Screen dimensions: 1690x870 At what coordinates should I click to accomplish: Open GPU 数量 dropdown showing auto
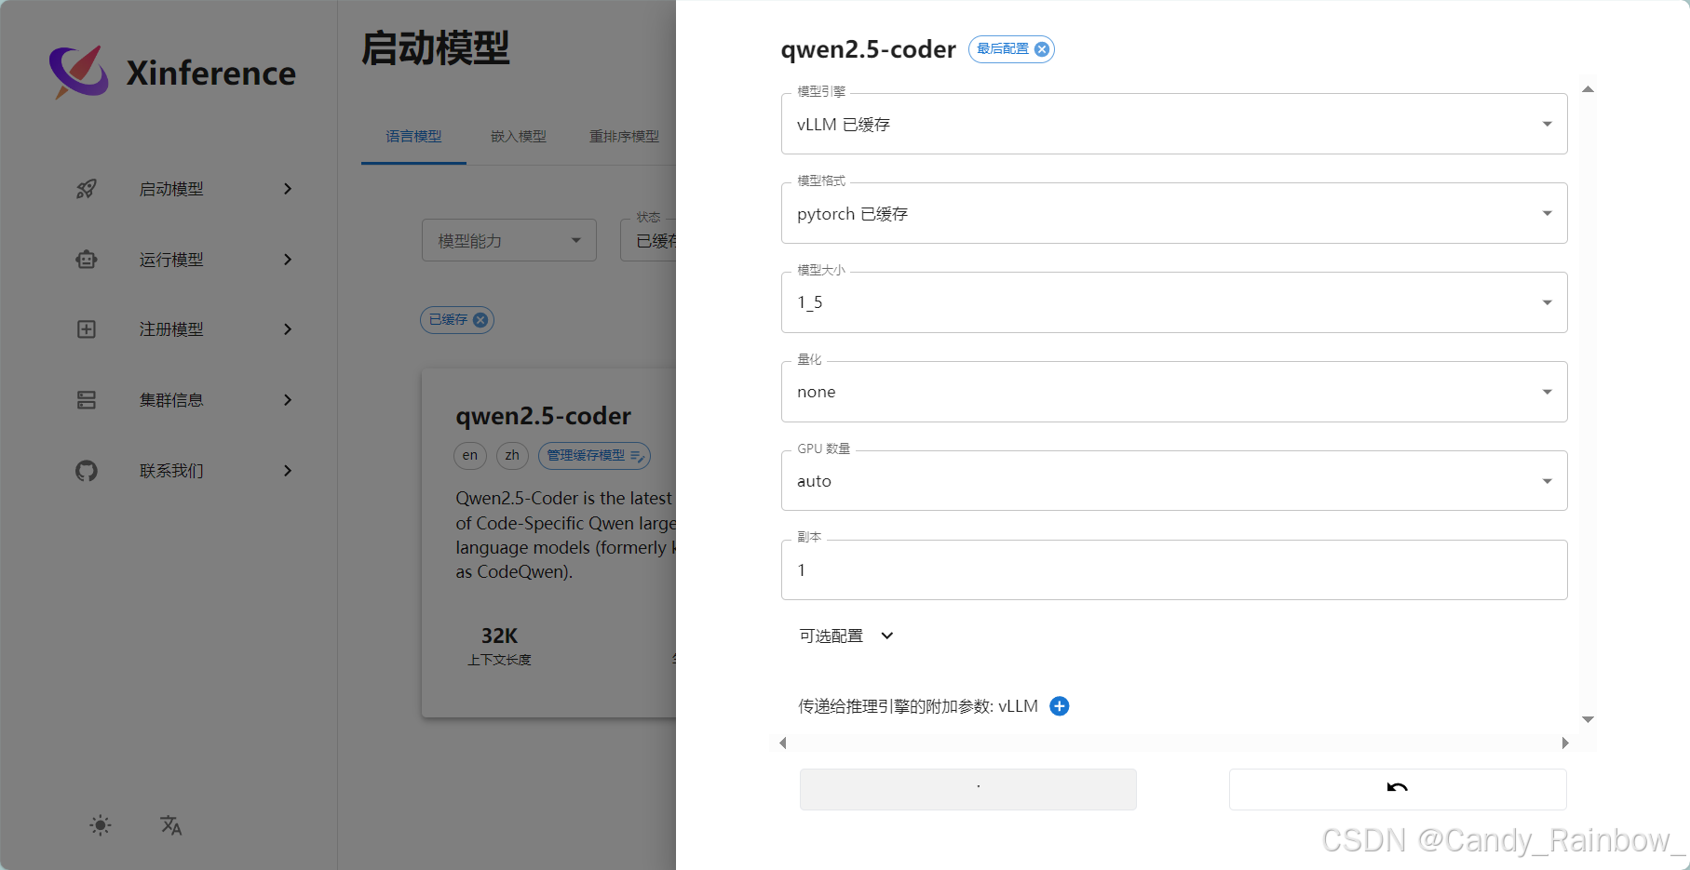click(x=1174, y=481)
